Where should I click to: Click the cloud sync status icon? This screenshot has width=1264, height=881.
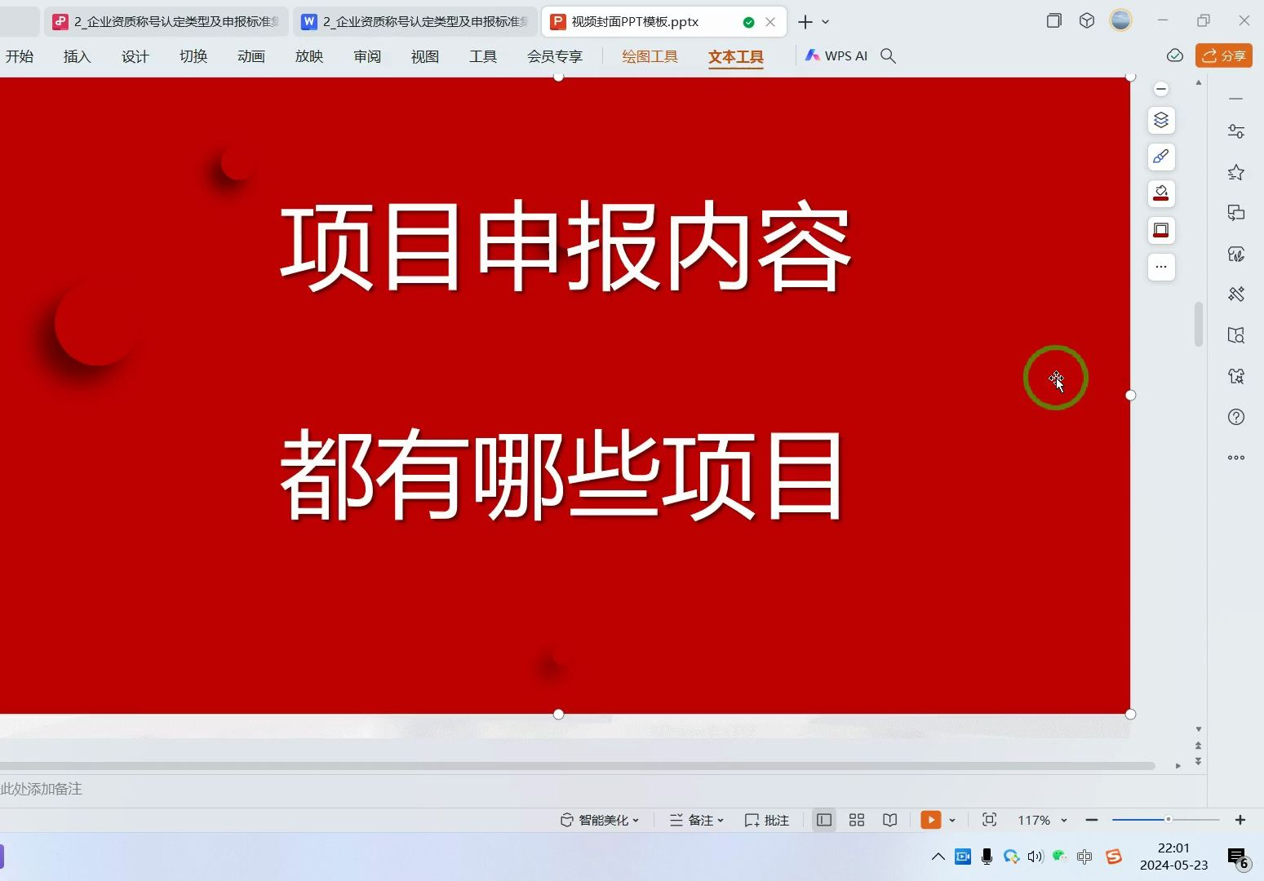[x=1175, y=55]
